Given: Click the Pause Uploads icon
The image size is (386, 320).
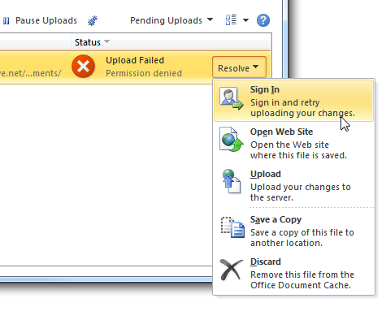Looking at the screenshot, I should pyautogui.click(x=6, y=20).
